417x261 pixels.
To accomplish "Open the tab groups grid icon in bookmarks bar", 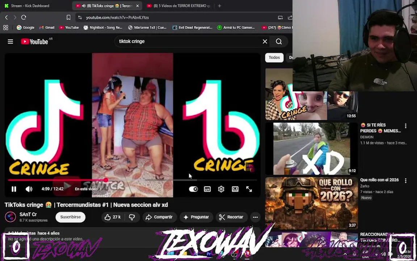I will (x=5, y=28).
